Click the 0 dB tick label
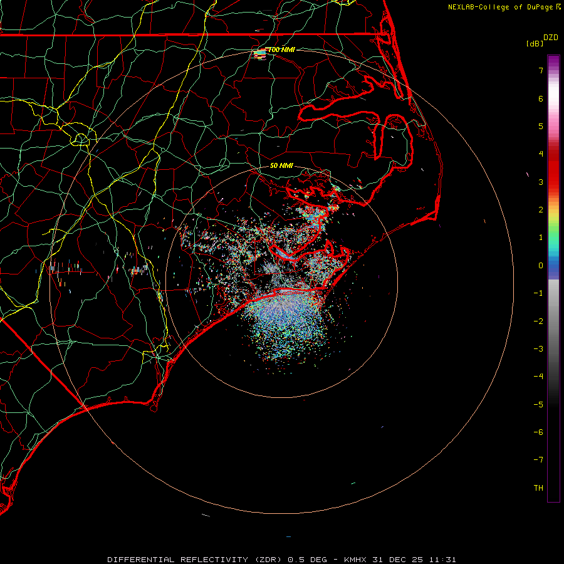The image size is (564, 564). pos(541,266)
